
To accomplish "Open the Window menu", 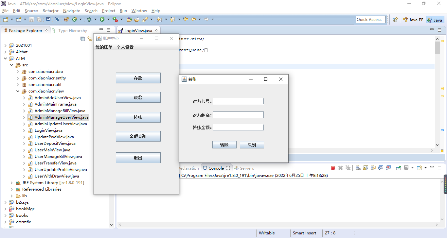I will pos(139,11).
